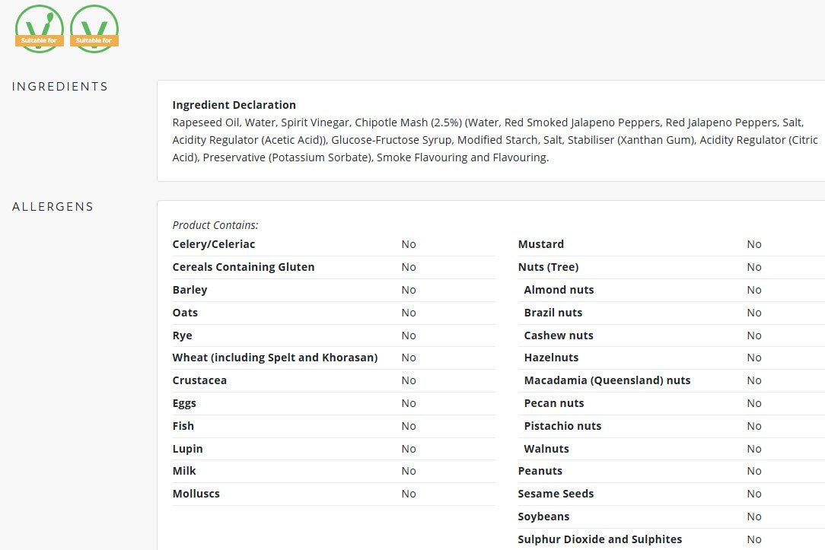Screen dimensions: 825x550
Task: Click the Sesame Seeds allergen label
Action: tap(556, 494)
